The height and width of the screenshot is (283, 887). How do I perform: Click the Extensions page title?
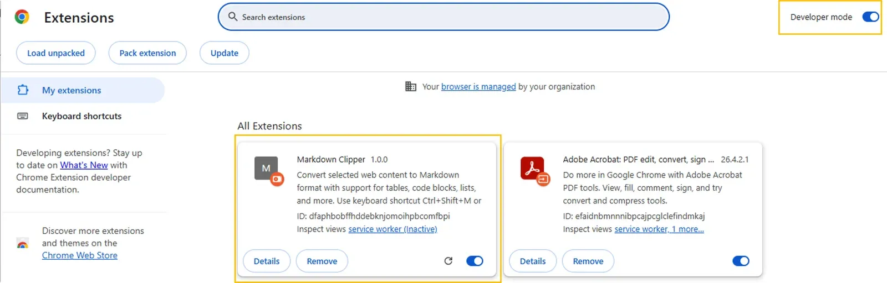pos(79,18)
